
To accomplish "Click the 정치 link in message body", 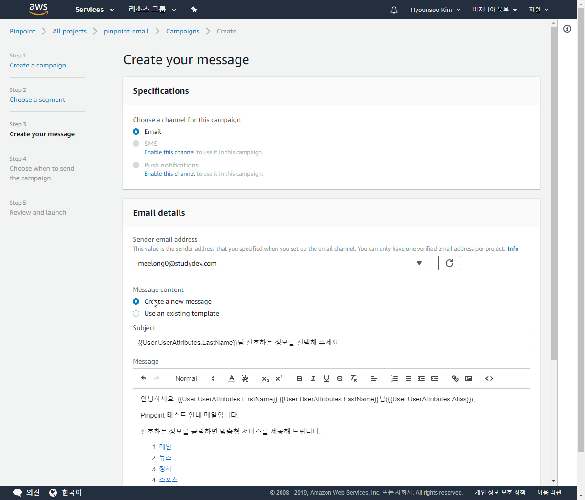I will click(165, 469).
